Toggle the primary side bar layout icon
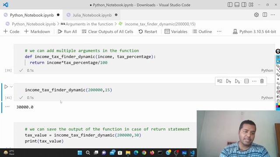The image size is (280, 157). click(x=230, y=5)
